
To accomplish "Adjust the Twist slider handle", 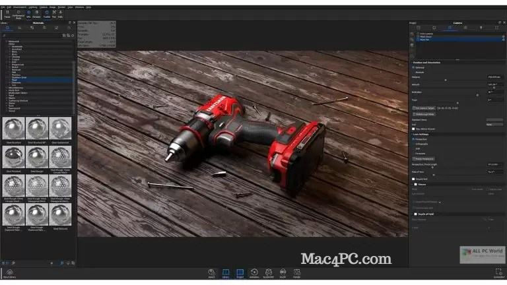I will pos(457,103).
